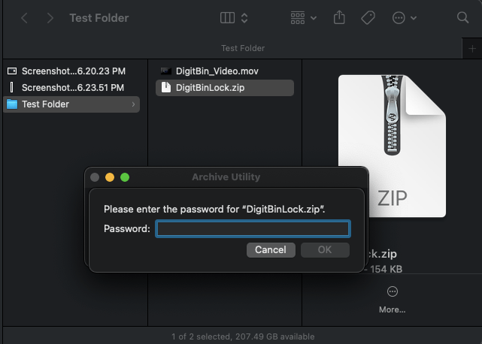Open the Group By dropdown

coord(302,17)
